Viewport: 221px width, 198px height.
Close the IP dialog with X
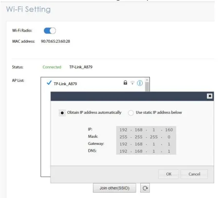[210, 96]
